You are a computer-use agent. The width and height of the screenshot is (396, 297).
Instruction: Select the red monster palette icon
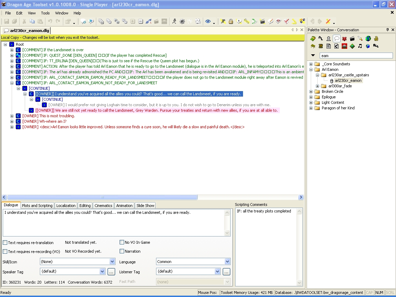[x=344, y=38]
